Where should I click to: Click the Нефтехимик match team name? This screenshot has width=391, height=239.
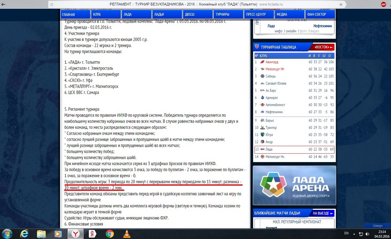(323, 26)
